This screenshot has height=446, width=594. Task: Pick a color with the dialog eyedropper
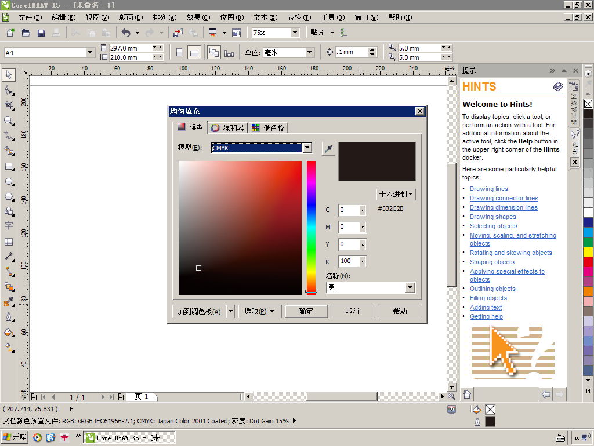click(x=328, y=148)
